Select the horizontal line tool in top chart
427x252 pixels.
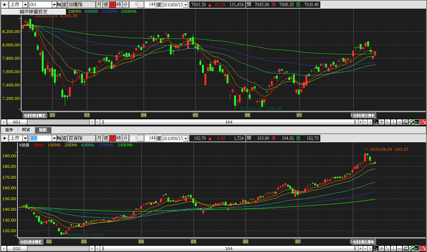pos(399,122)
